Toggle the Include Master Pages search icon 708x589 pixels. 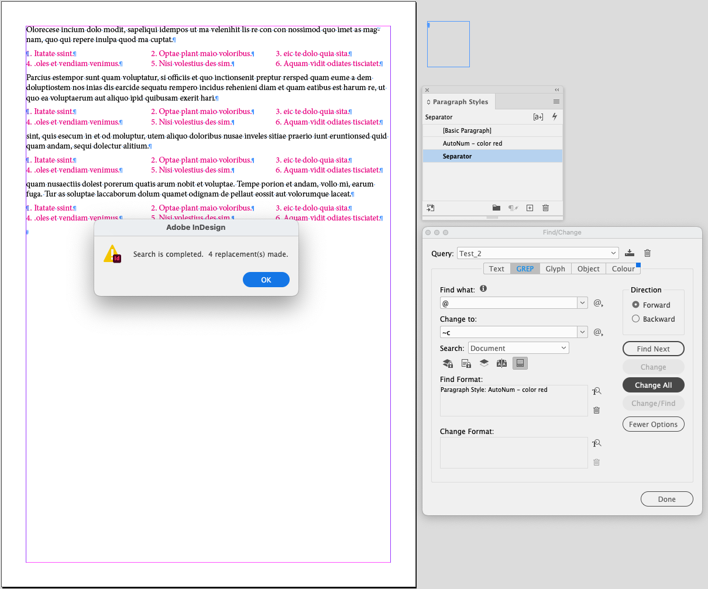click(501, 363)
